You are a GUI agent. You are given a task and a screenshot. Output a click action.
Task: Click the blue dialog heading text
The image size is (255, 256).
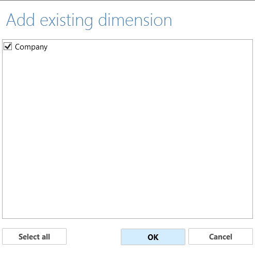89,21
